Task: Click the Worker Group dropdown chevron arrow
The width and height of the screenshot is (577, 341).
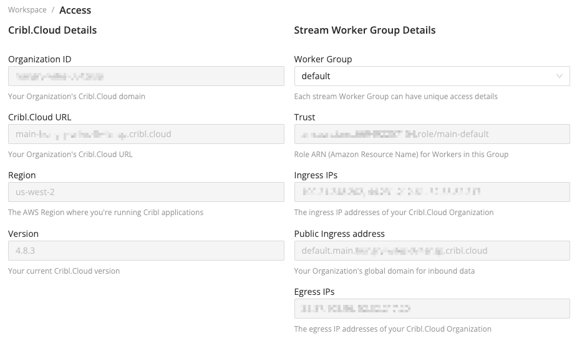Action: (560, 76)
